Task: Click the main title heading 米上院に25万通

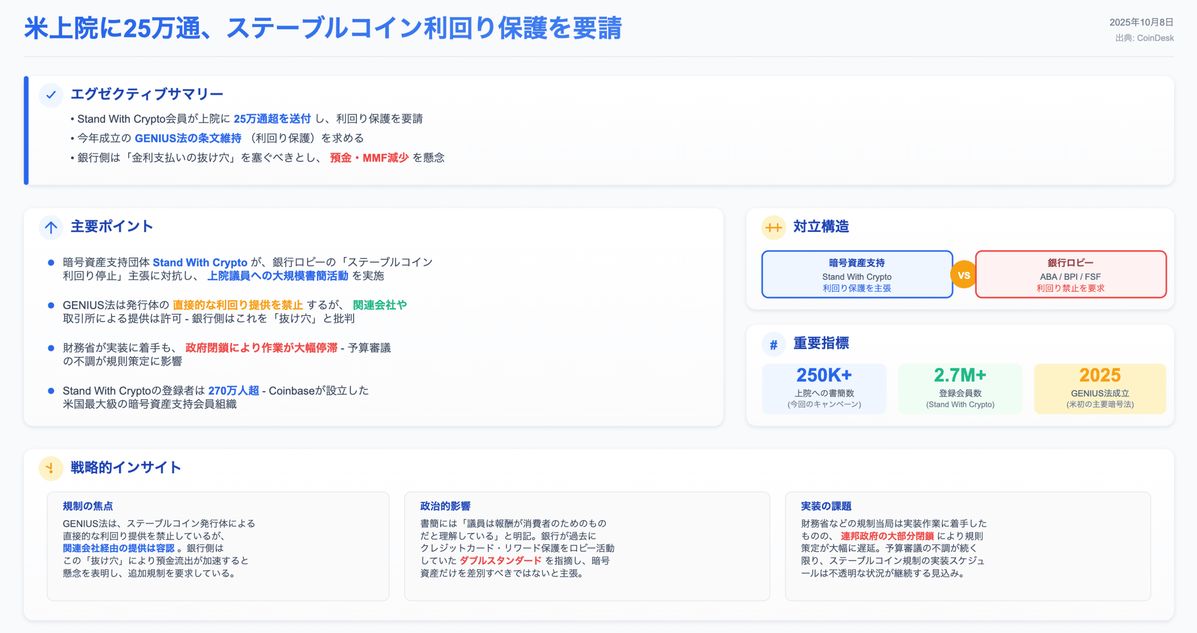Action: coord(323,28)
